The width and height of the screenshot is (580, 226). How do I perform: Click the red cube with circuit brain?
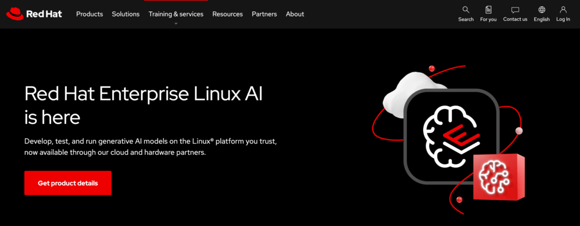click(498, 178)
